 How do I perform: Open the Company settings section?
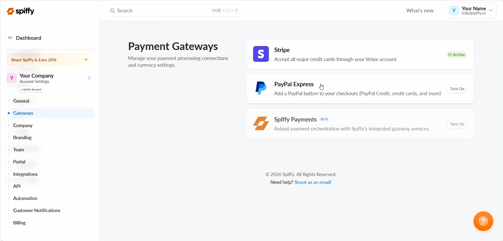pos(23,125)
